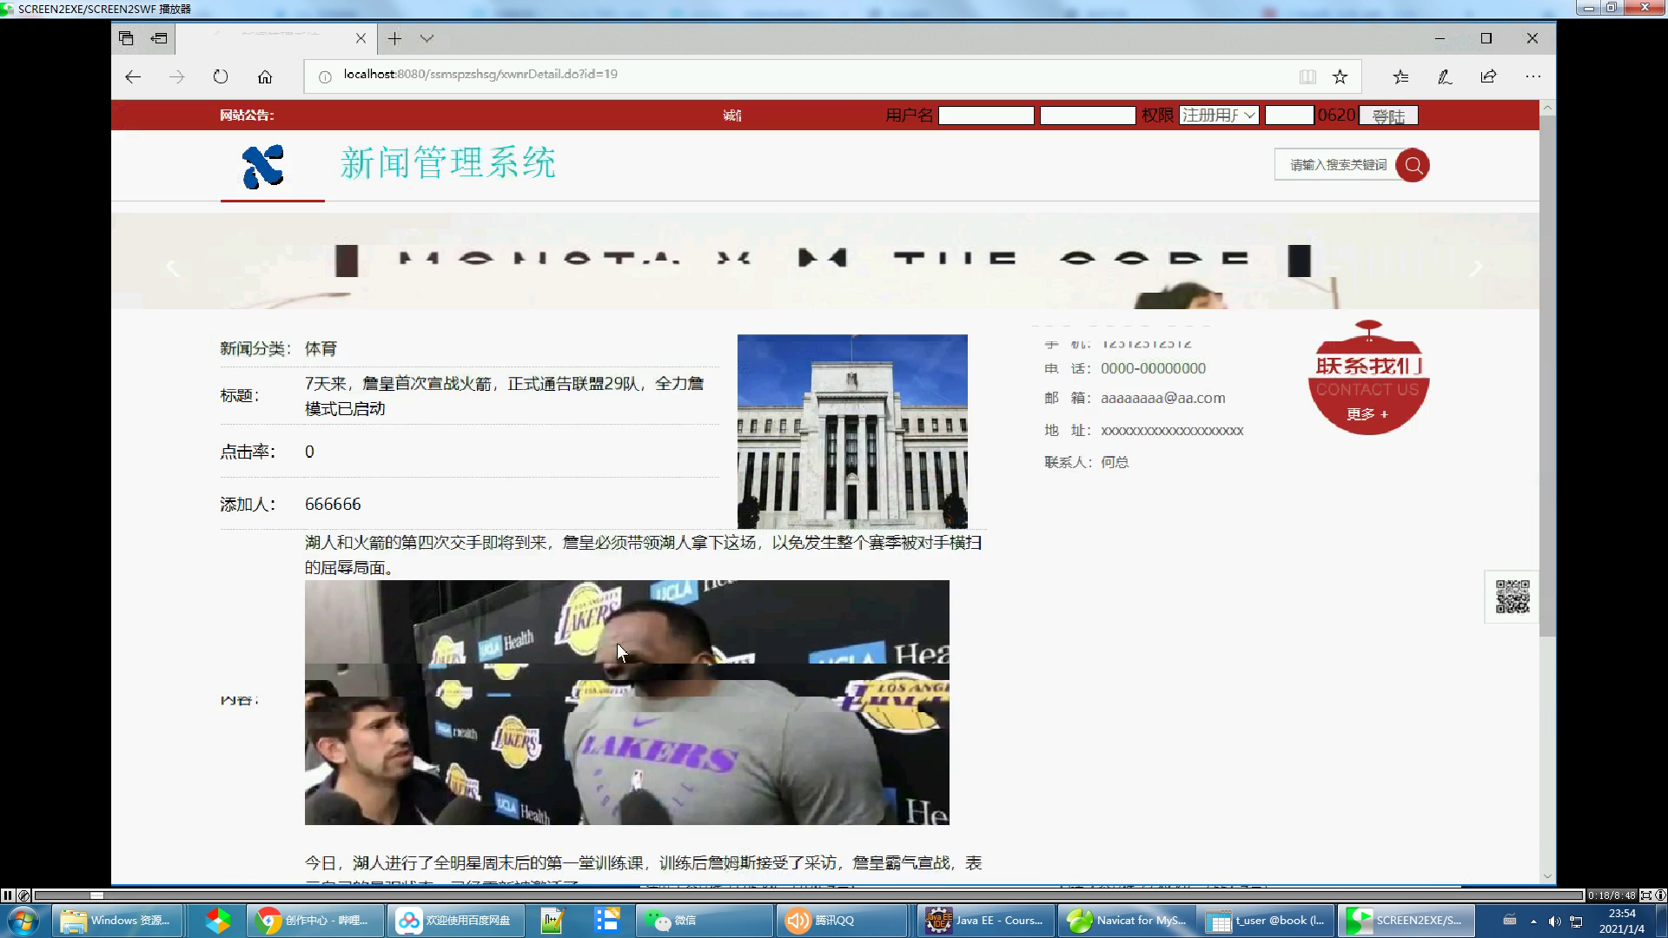Open the browser home page icon
This screenshot has height=938, width=1668.
[x=265, y=76]
